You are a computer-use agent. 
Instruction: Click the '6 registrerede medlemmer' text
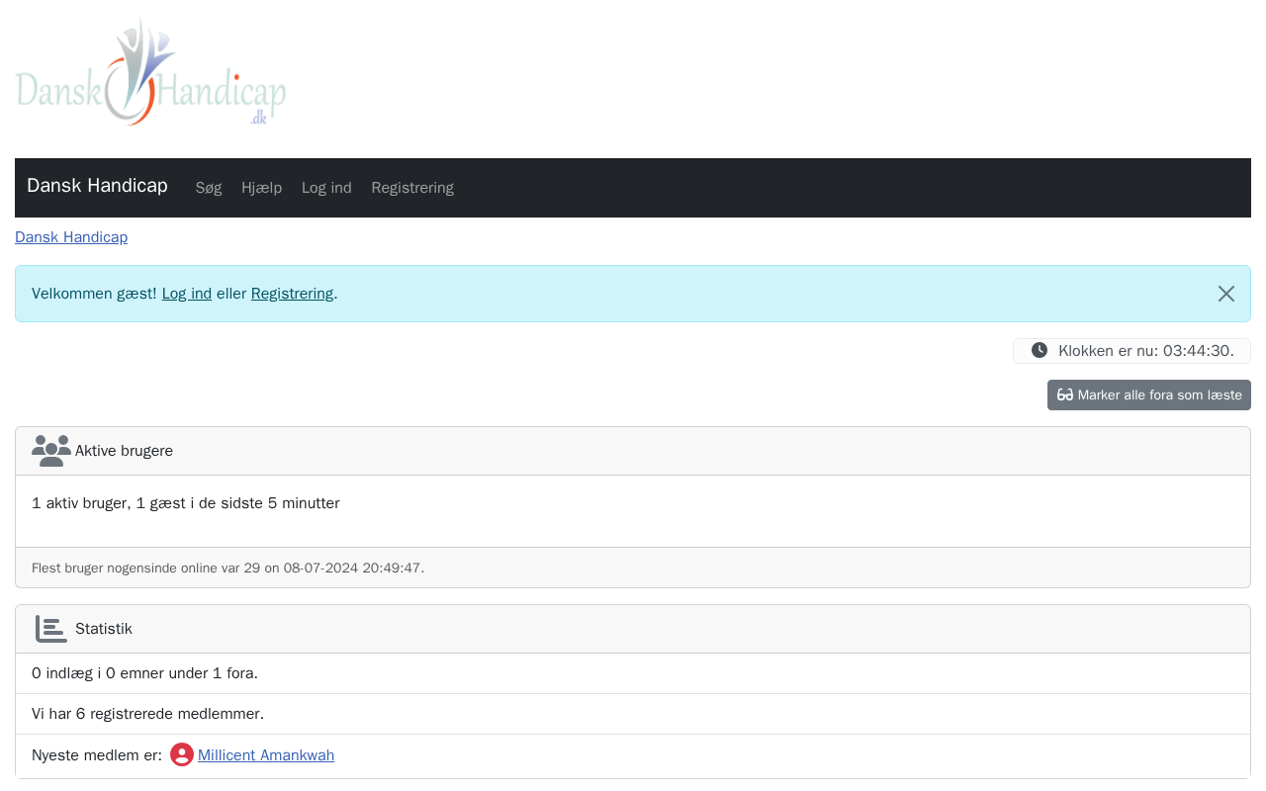point(147,714)
